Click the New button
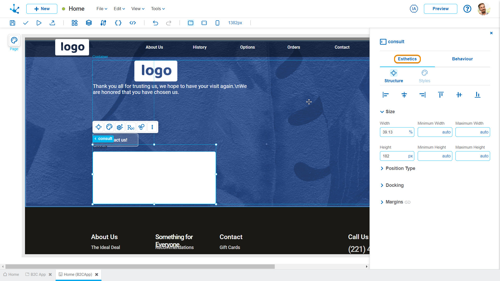 (x=42, y=9)
